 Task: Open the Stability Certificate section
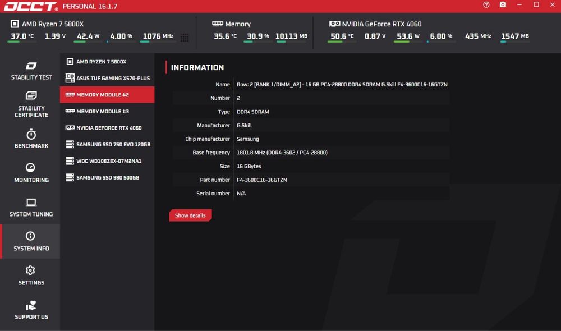point(31,104)
